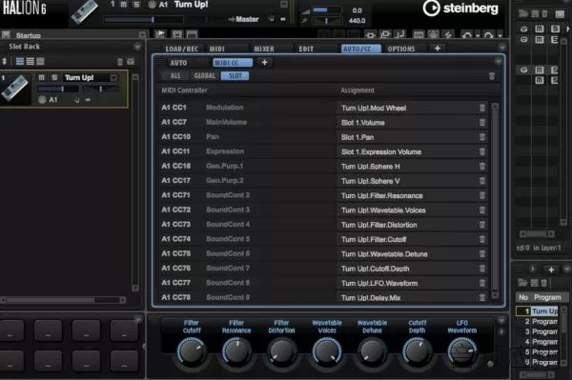Open the redo history dropdown arrow
Screen dimensions: 572x380
coord(500,35)
